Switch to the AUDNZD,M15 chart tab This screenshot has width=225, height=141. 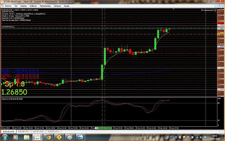coord(53,132)
